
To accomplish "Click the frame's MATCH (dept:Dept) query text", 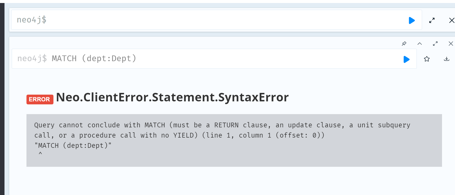I will 94,58.
